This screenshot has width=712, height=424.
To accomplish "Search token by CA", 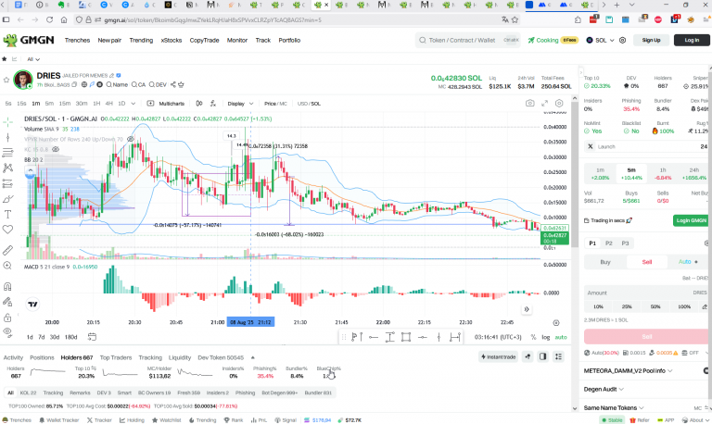I will [x=138, y=85].
